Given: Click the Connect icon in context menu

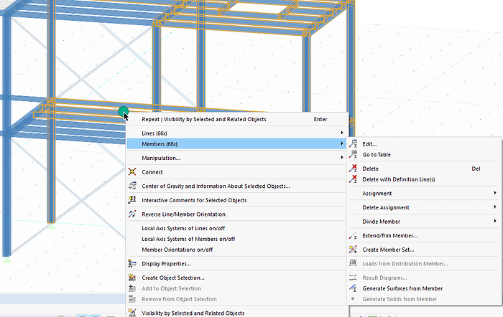Looking at the screenshot, I should tap(132, 172).
